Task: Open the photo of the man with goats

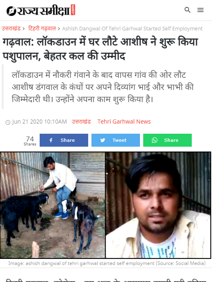Action: [53, 205]
